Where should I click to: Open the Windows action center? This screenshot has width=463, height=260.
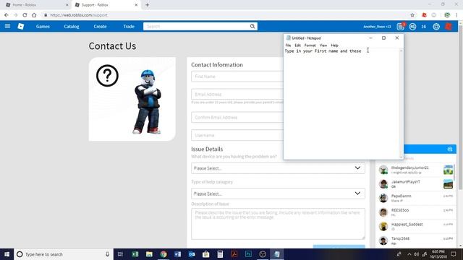coord(454,254)
